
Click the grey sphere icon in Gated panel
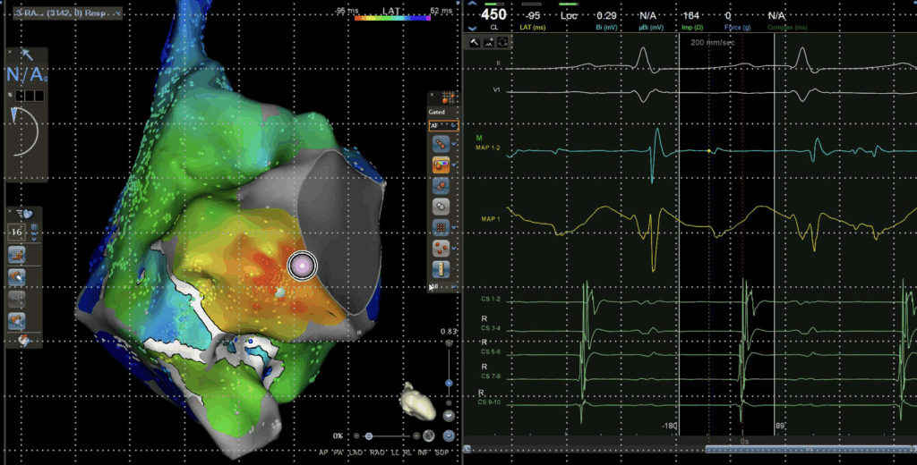point(441,205)
